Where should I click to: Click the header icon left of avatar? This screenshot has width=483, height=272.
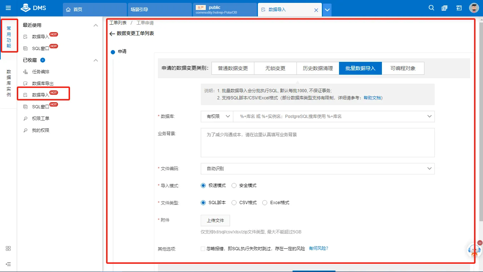[459, 8]
